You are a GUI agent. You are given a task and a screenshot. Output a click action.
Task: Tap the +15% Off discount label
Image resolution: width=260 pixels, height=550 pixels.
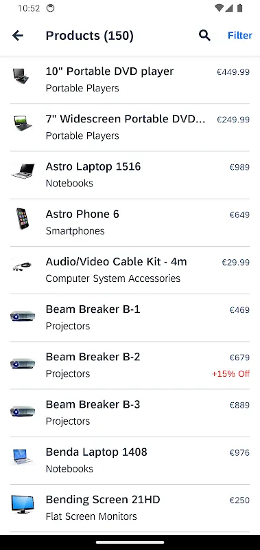tap(231, 373)
